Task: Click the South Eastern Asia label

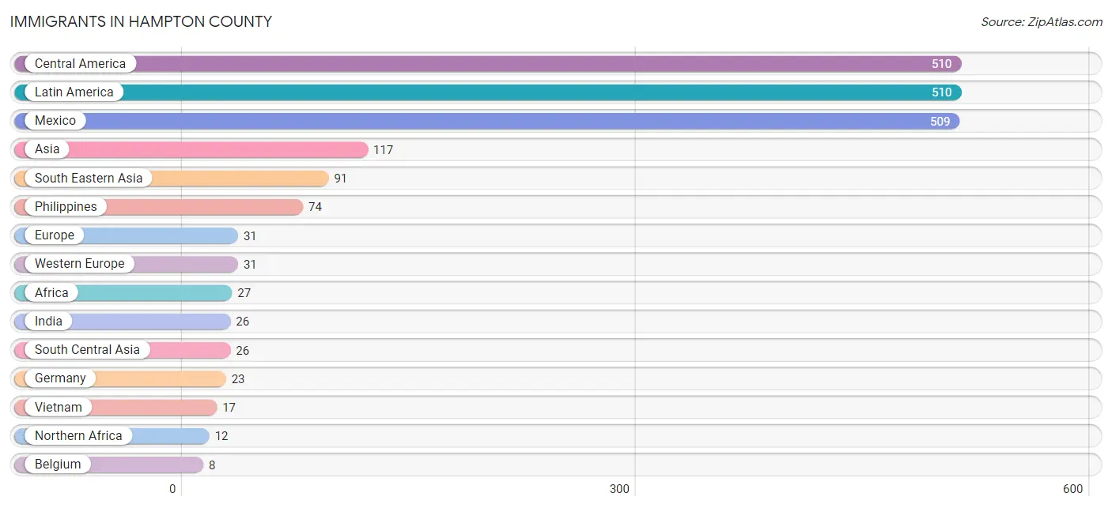Action: (89, 178)
